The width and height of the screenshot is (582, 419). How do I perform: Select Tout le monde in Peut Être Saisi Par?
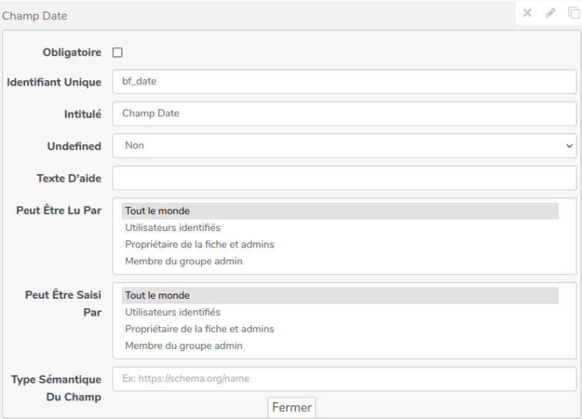(x=340, y=296)
